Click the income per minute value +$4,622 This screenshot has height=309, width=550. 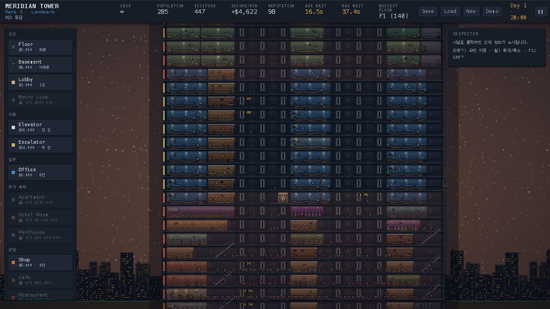(244, 12)
